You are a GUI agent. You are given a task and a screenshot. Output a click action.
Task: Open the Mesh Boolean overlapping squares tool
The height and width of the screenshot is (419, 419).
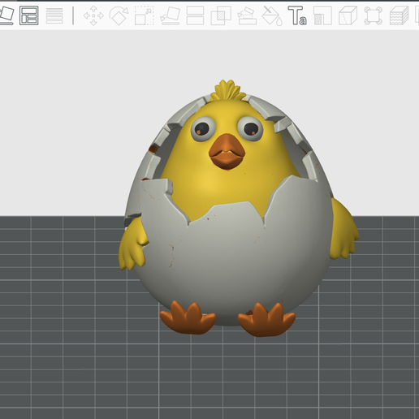click(221, 15)
